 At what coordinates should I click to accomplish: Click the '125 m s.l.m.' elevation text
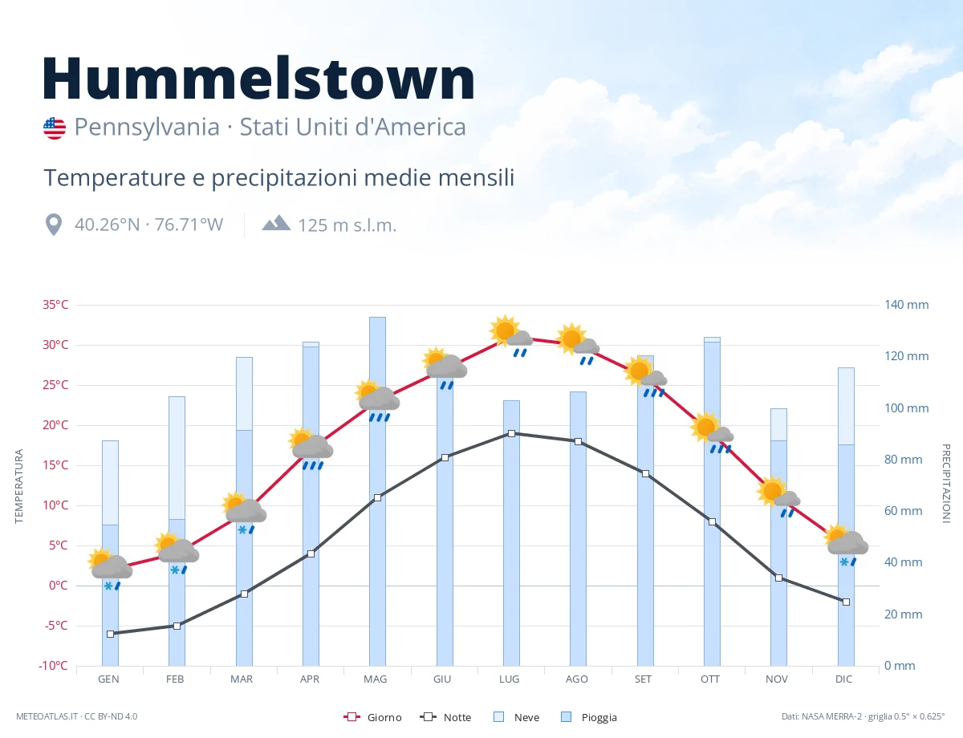(347, 225)
